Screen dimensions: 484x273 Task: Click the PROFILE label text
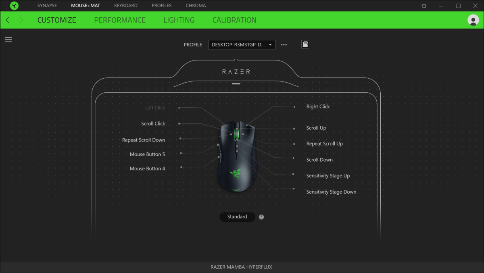193,45
